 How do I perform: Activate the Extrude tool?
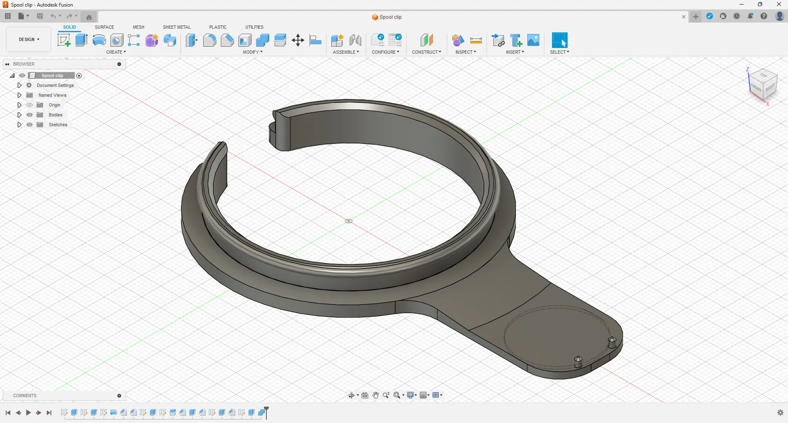(81, 40)
